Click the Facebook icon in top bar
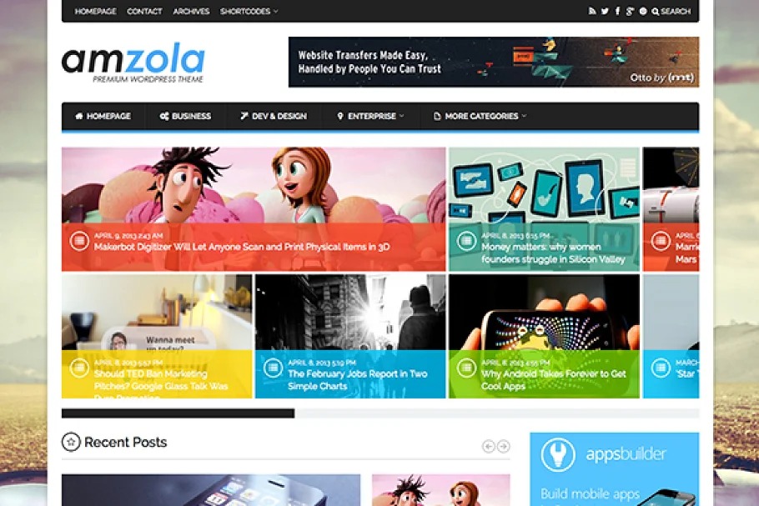 point(617,11)
